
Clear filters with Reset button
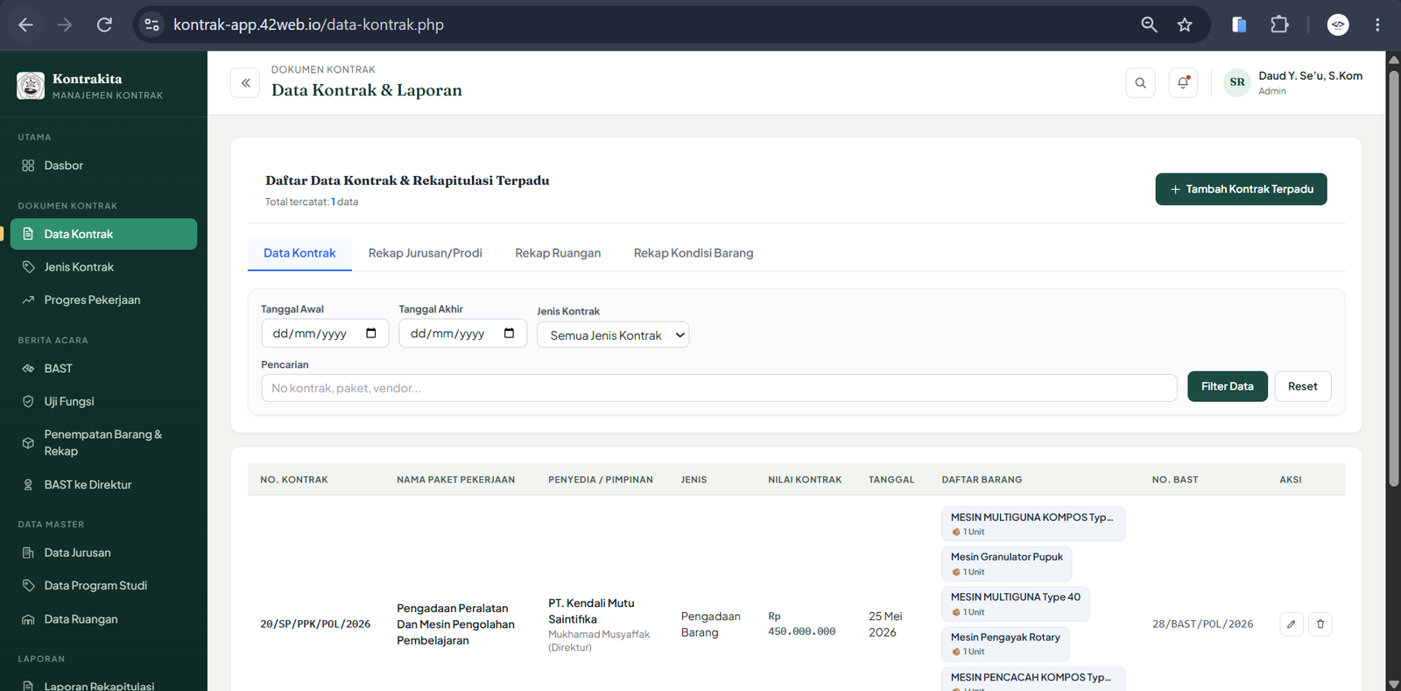click(x=1303, y=386)
